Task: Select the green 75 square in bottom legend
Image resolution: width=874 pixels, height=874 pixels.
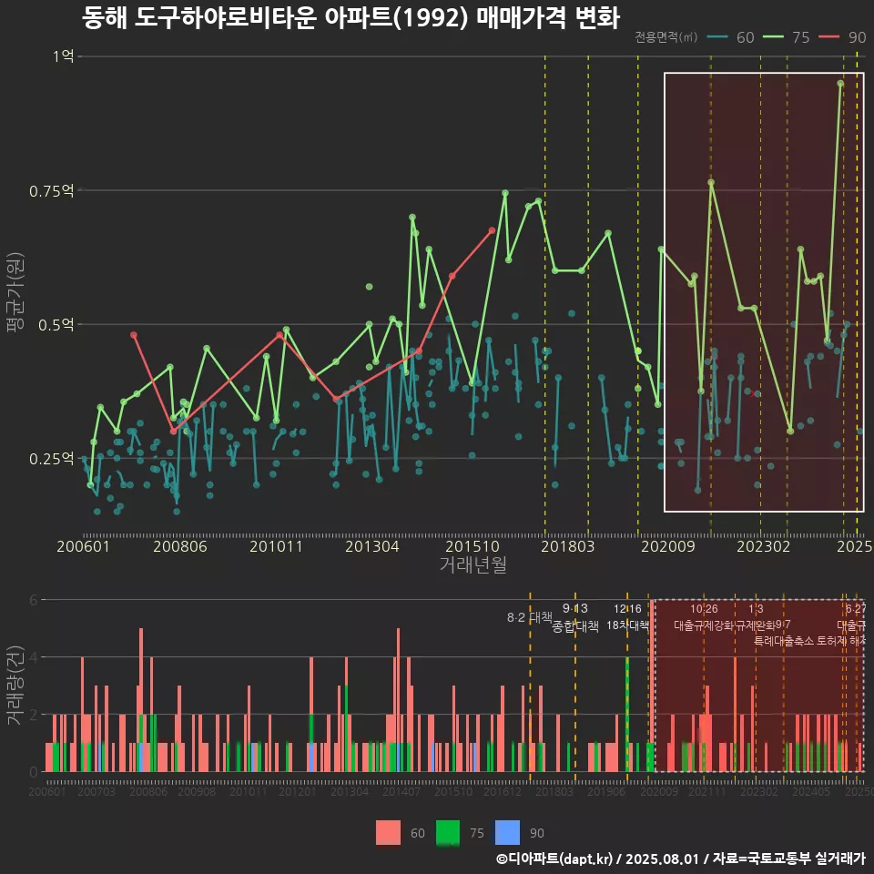Action: coord(448,833)
